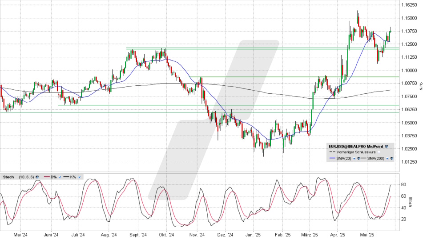Click the 1.06250 price axis label

click(409, 109)
